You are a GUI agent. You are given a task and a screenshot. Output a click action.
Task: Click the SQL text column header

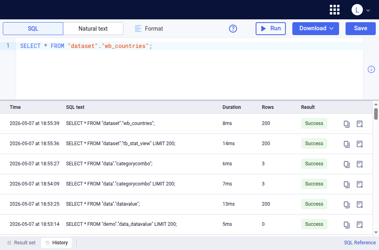pos(75,107)
